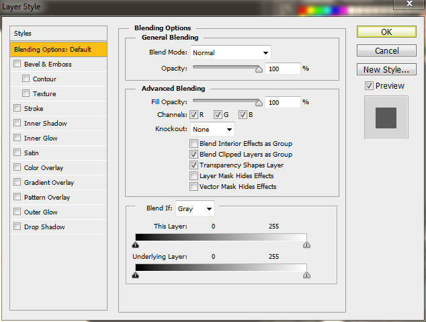Enable the Bevel & Emboss checkbox
426x322 pixels.
tap(17, 64)
